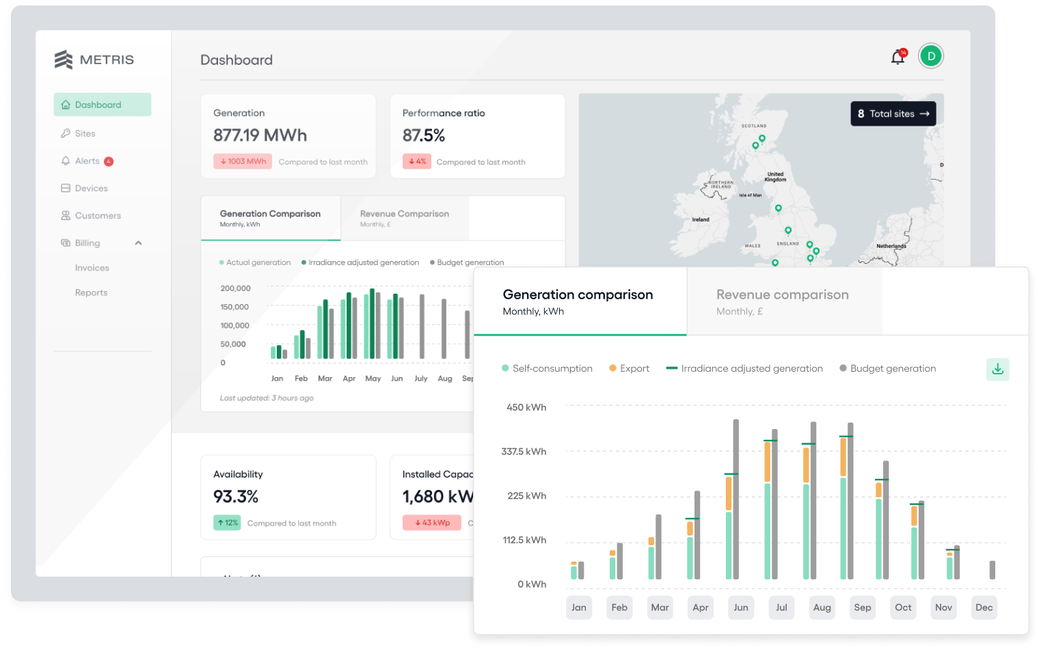
Task: Click the Devices icon in sidebar
Action: (66, 188)
